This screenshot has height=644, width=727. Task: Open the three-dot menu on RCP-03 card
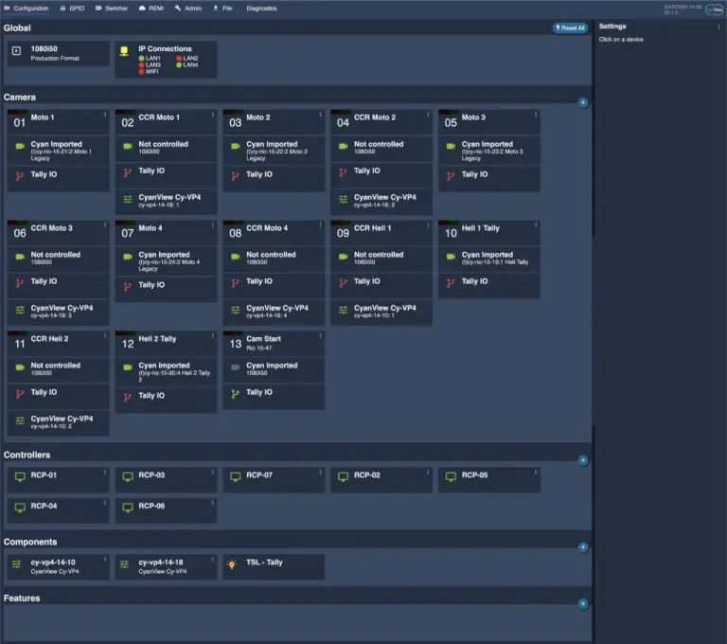point(213,473)
